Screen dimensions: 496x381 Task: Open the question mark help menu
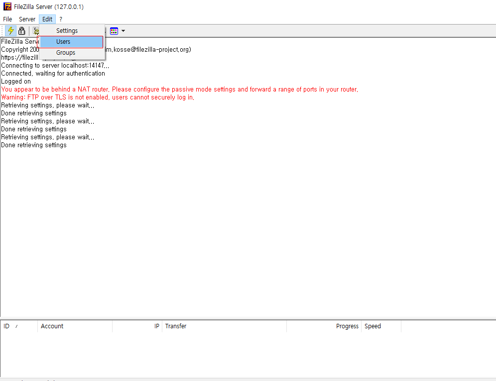[x=61, y=19]
